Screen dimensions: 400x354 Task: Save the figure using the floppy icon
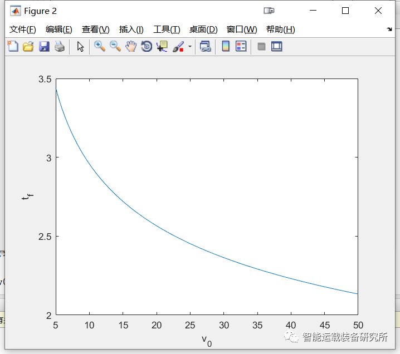pyautogui.click(x=44, y=47)
